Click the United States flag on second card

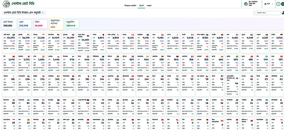point(28,34)
